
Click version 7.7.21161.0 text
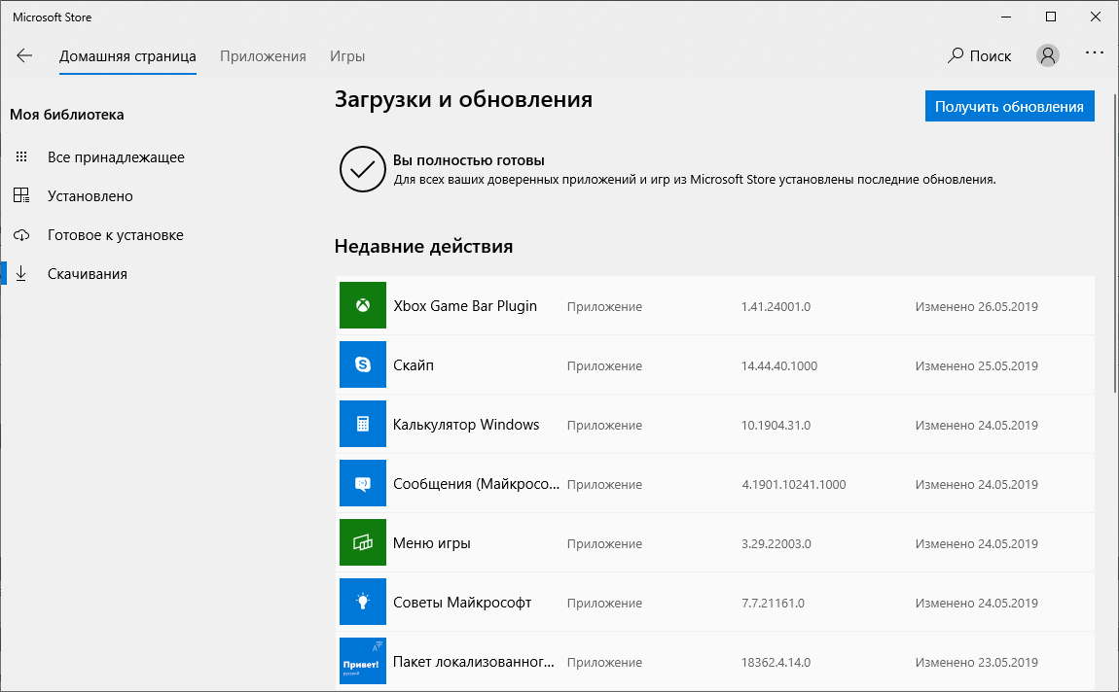point(773,603)
